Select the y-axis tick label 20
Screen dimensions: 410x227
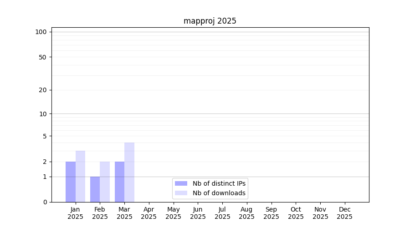(x=43, y=90)
